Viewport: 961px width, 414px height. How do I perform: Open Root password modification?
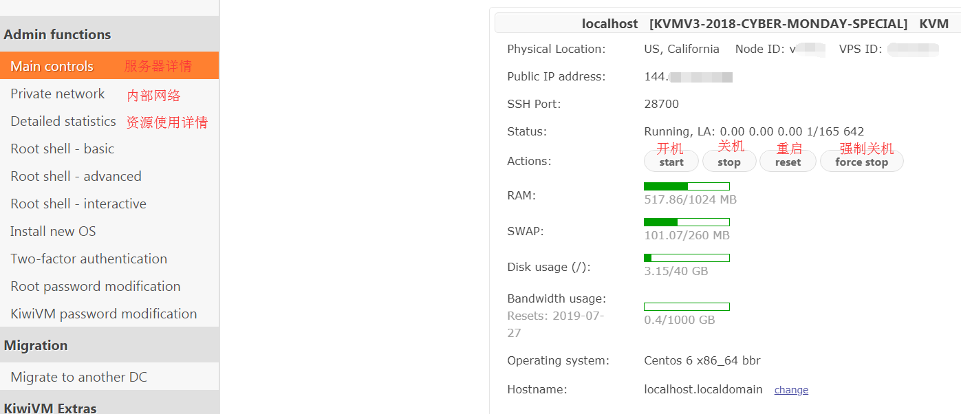pyautogui.click(x=109, y=286)
